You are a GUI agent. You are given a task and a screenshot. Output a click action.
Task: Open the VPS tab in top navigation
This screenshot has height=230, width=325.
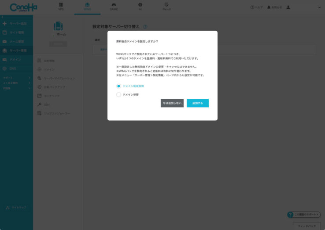[61, 7]
